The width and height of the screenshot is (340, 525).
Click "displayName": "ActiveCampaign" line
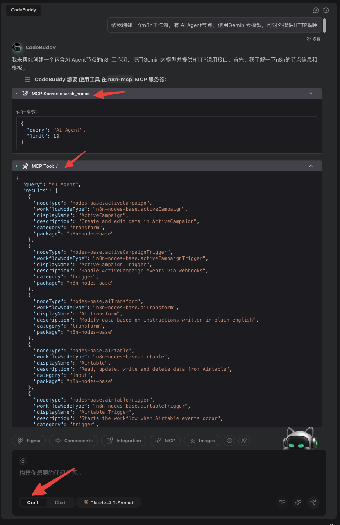pos(81,215)
